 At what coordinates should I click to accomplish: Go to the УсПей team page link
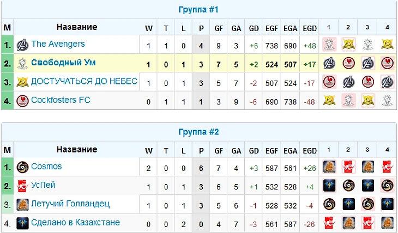pyautogui.click(x=43, y=185)
